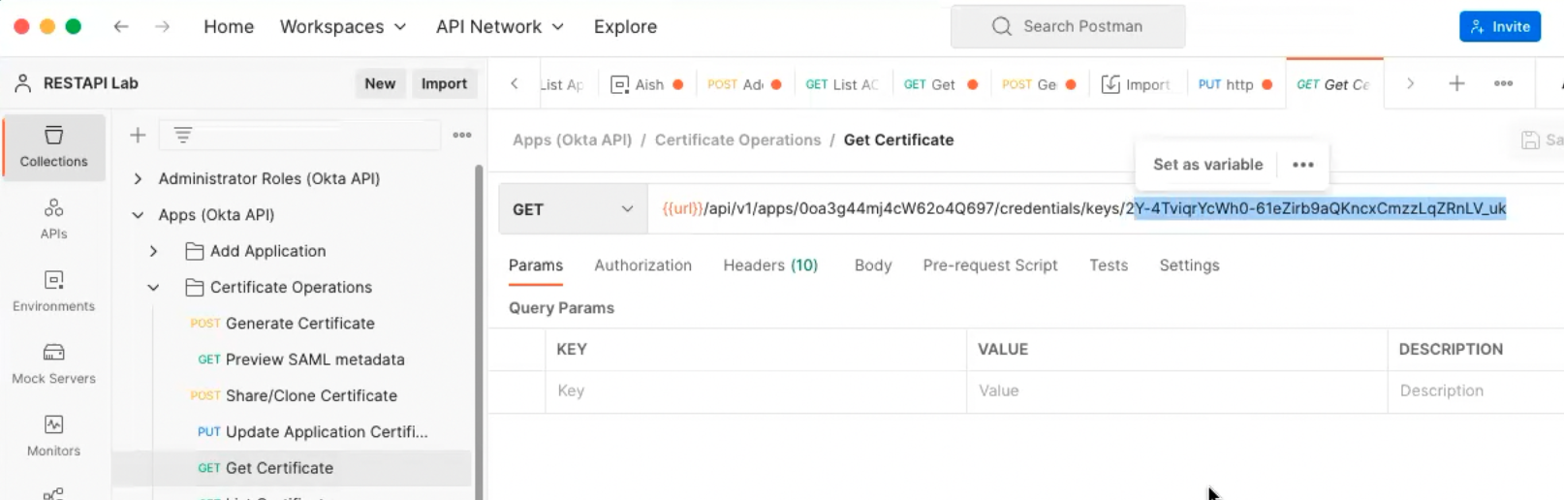Expand the Add Application folder
This screenshot has height=500, width=1564.
coord(153,251)
